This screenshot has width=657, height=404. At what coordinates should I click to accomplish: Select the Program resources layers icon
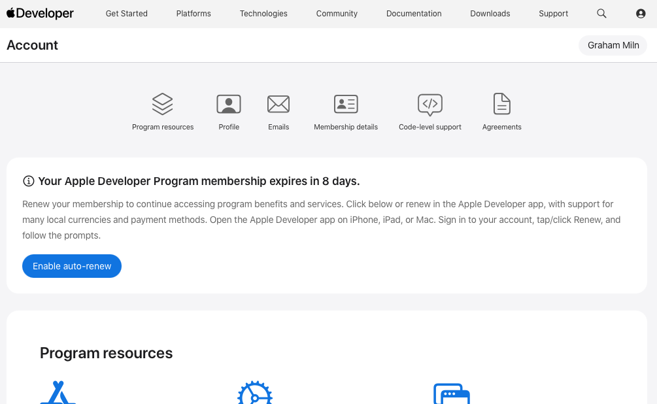tap(163, 104)
